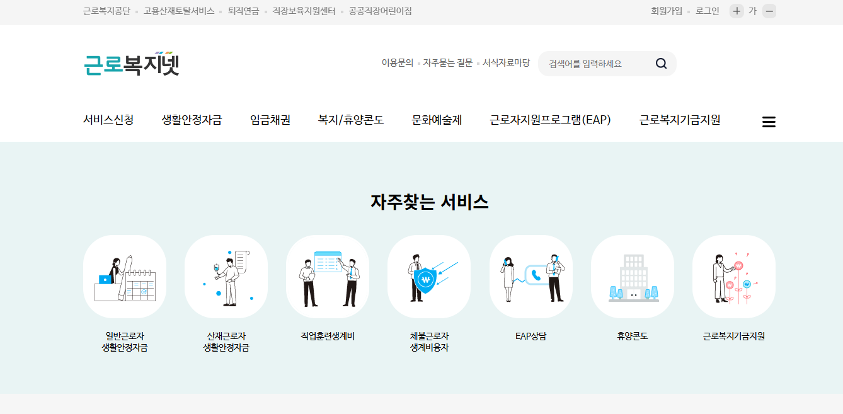Click the 휴양콘도 building icon
This screenshot has height=414, width=843.
pos(633,276)
